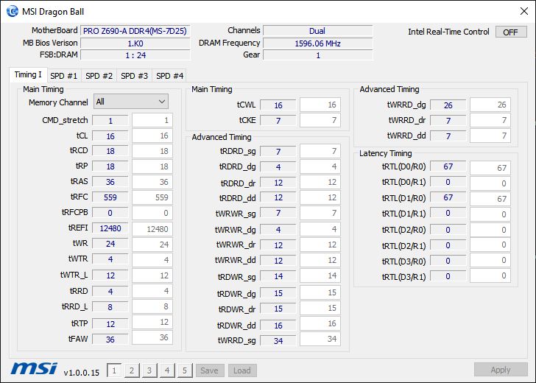Screen dimensions: 536x383
Task: Select profile slot 4 button
Action: click(x=167, y=370)
